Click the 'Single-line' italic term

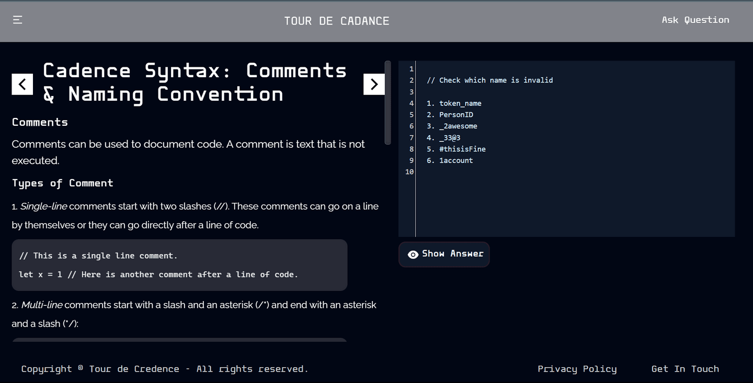pos(43,206)
